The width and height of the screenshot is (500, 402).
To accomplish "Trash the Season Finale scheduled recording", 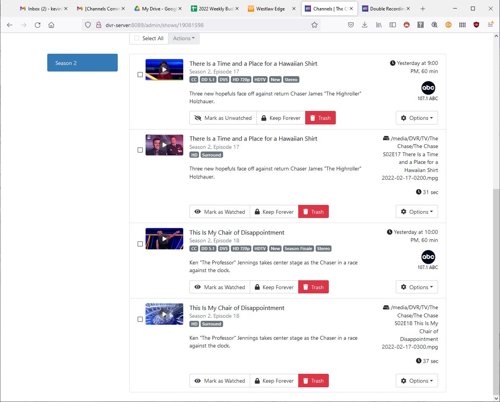I will point(313,287).
